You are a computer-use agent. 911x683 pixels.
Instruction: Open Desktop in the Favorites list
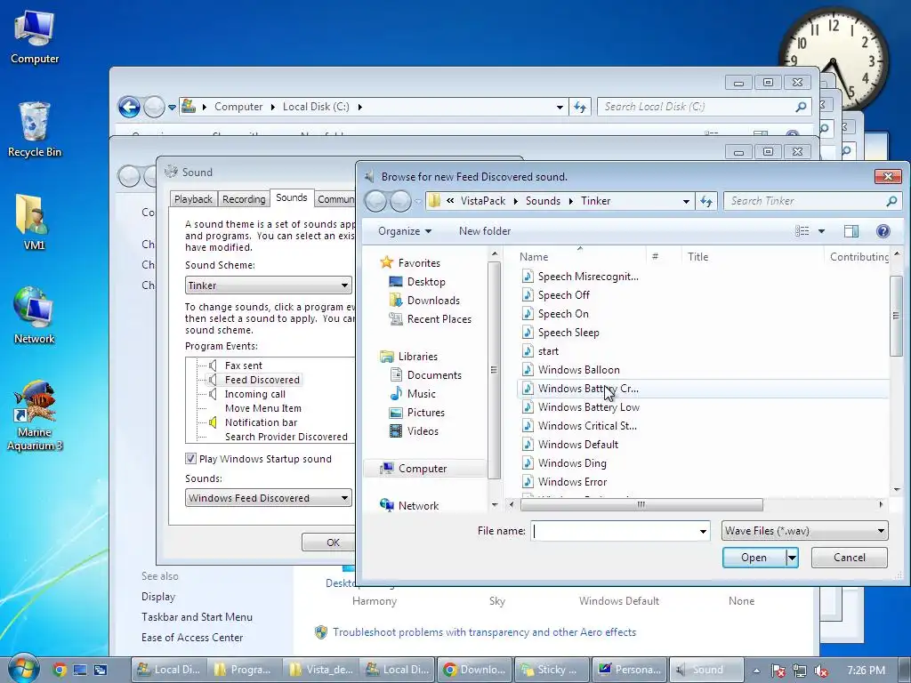coord(426,282)
